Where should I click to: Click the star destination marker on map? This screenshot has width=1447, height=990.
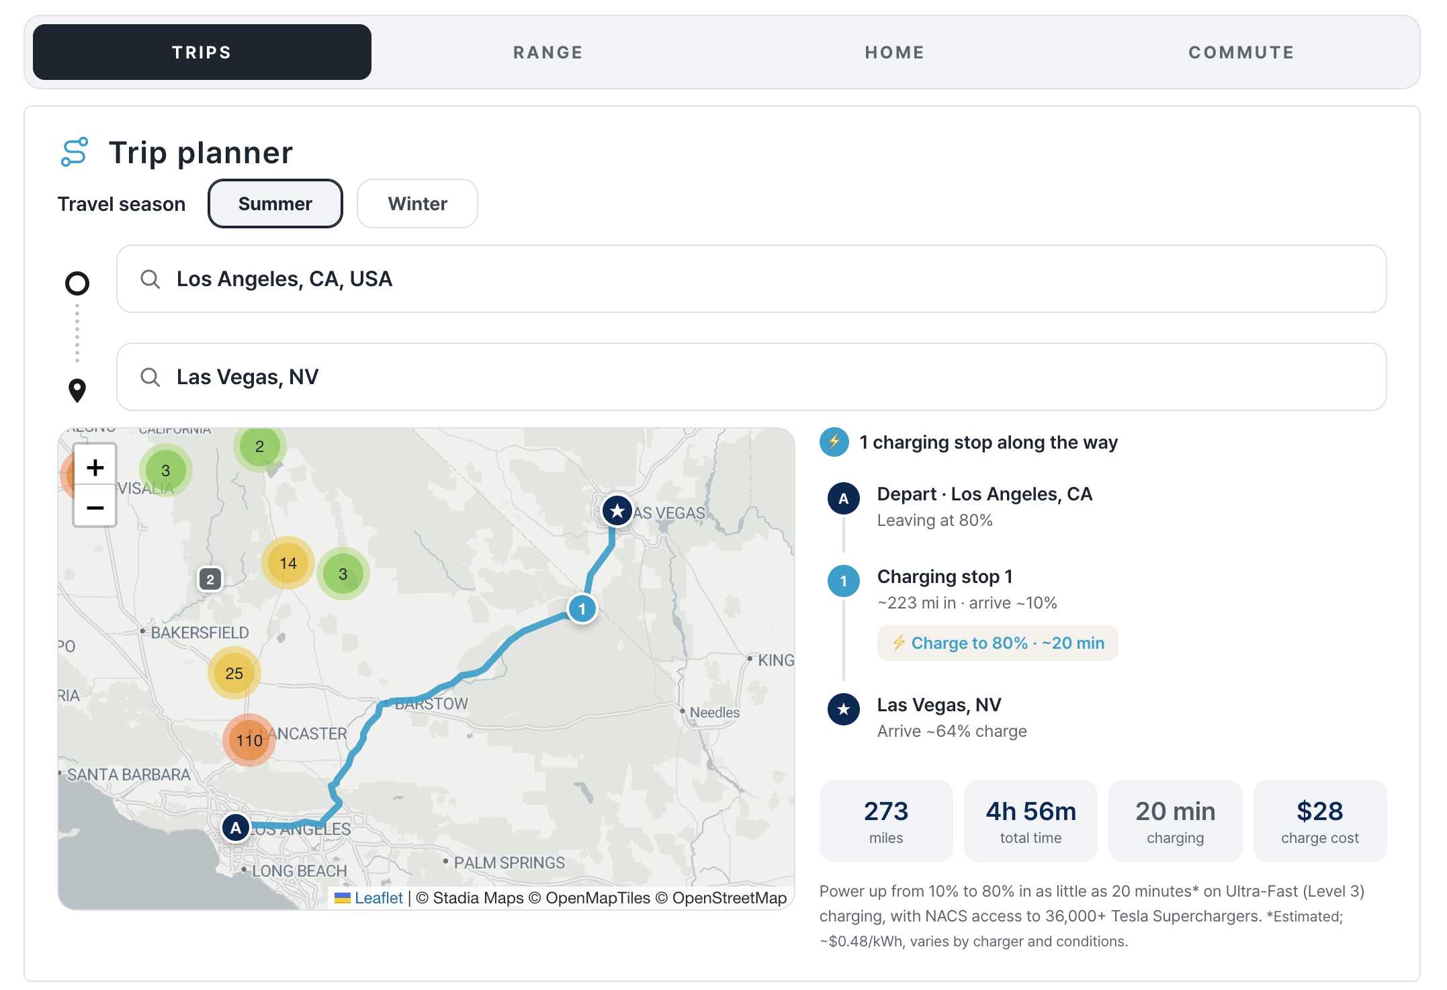617,511
